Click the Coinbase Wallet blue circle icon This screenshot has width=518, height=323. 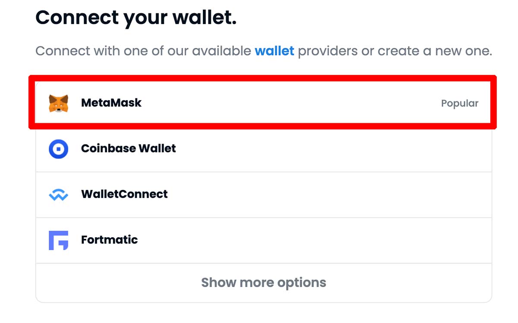(58, 149)
